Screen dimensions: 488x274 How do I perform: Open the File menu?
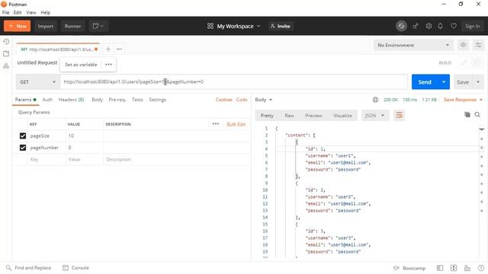5,12
